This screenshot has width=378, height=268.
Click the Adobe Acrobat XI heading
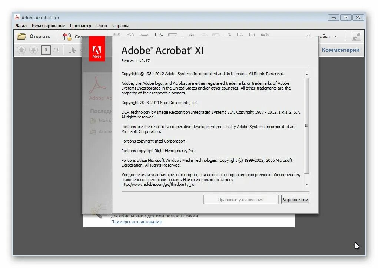(x=162, y=51)
